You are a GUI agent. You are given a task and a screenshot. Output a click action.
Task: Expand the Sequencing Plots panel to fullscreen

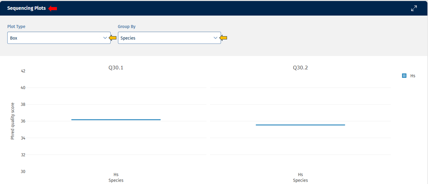pos(414,8)
